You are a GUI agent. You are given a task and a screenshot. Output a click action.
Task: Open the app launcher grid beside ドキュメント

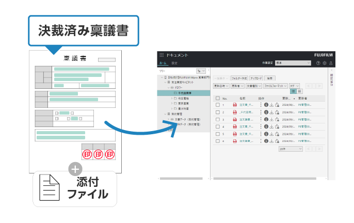click(162, 55)
